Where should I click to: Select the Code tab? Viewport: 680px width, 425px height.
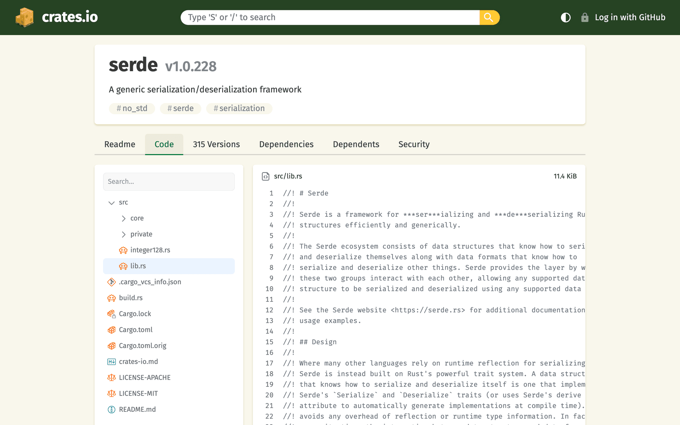[164, 144]
